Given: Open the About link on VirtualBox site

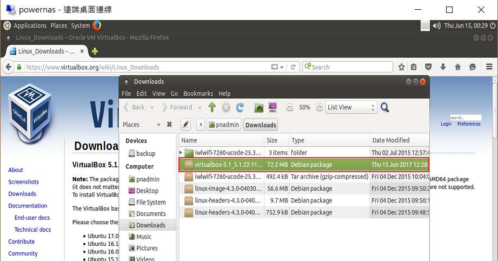Looking at the screenshot, I should coord(16,170).
